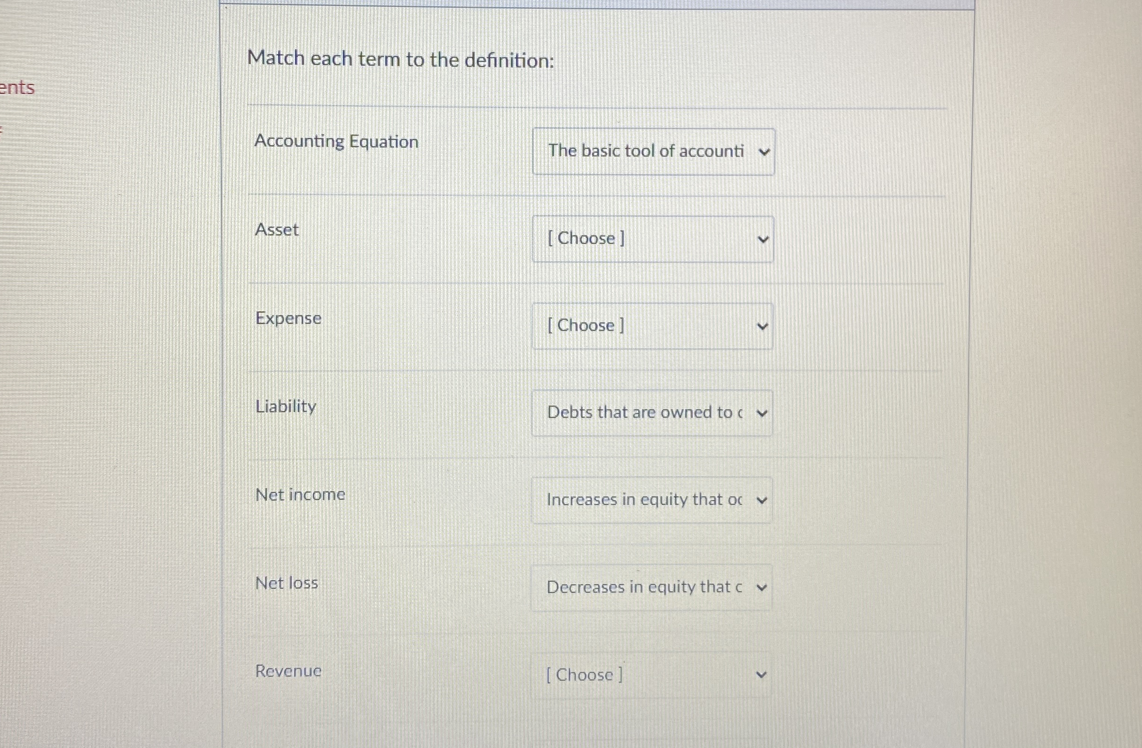The image size is (1142, 748).
Task: Change the Accounting Equation answer selection
Action: point(652,151)
